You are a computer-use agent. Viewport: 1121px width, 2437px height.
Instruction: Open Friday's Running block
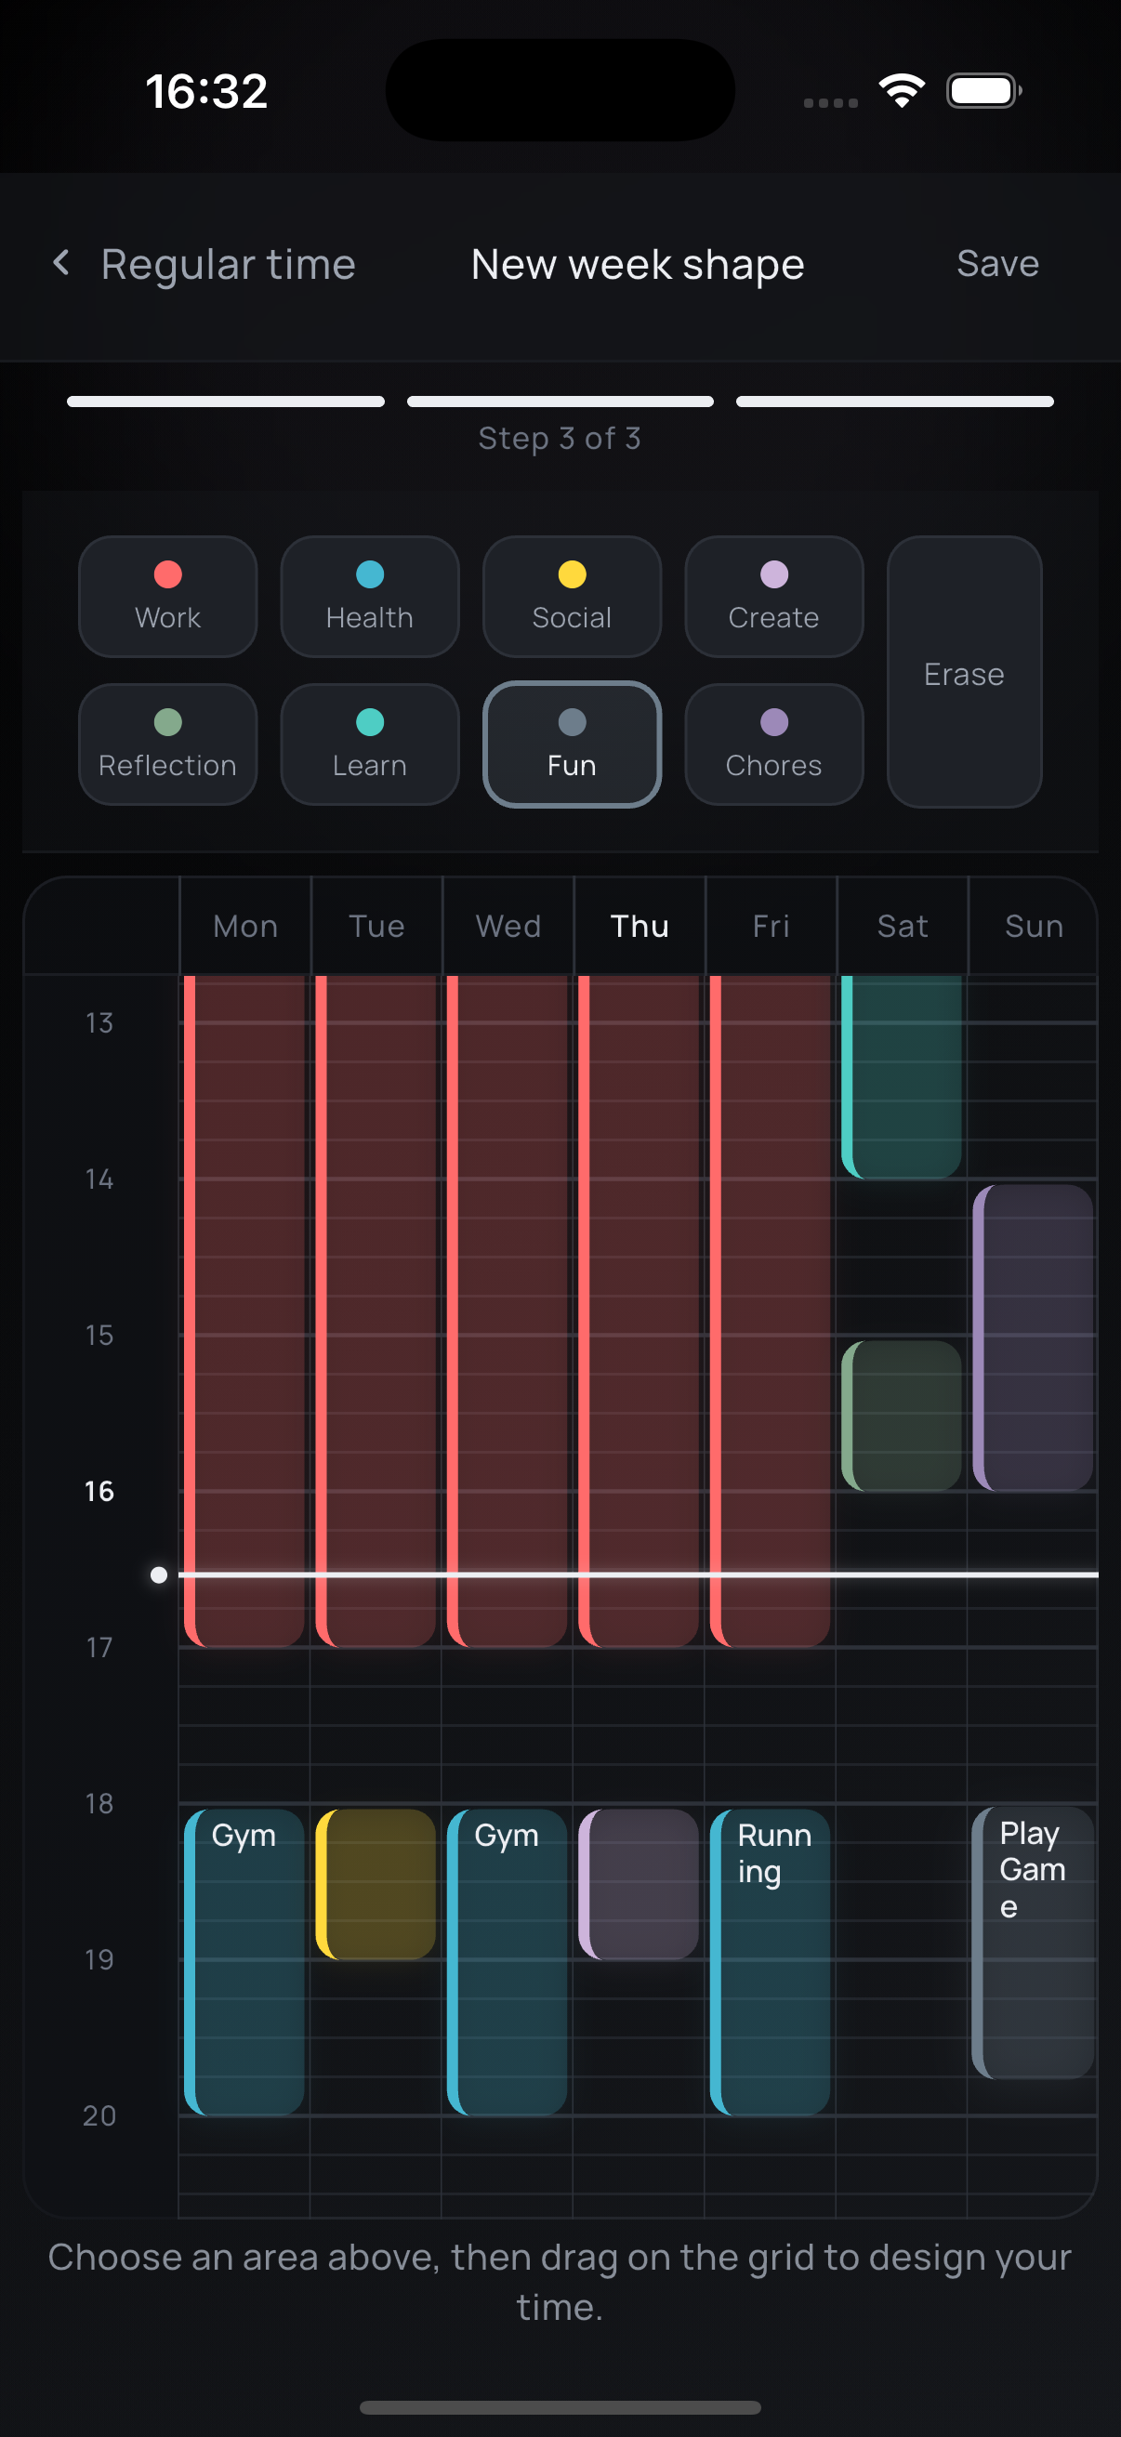[x=770, y=1962]
